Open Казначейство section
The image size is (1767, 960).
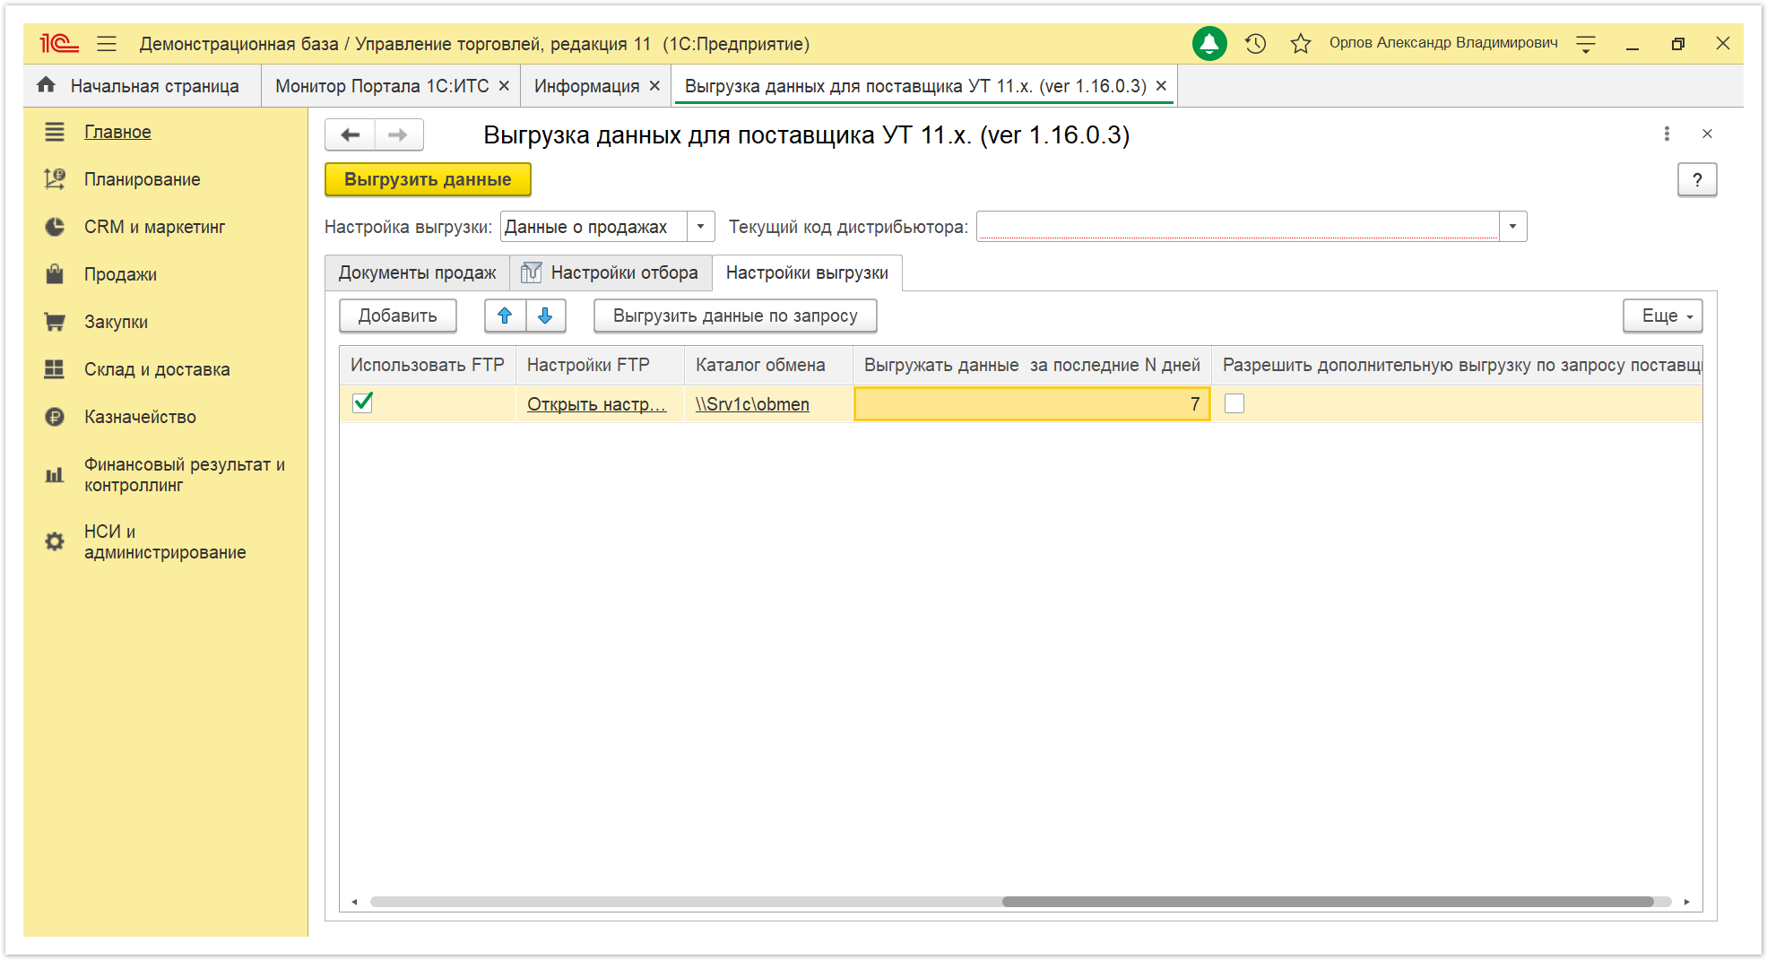140,417
